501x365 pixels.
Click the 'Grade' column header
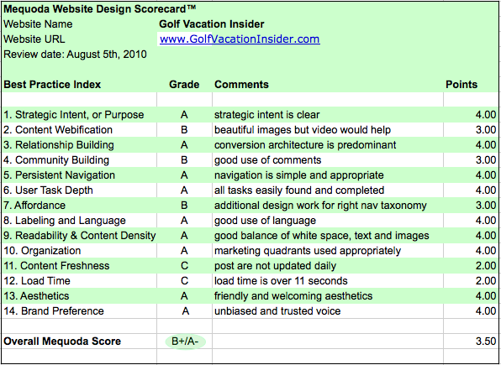[184, 84]
